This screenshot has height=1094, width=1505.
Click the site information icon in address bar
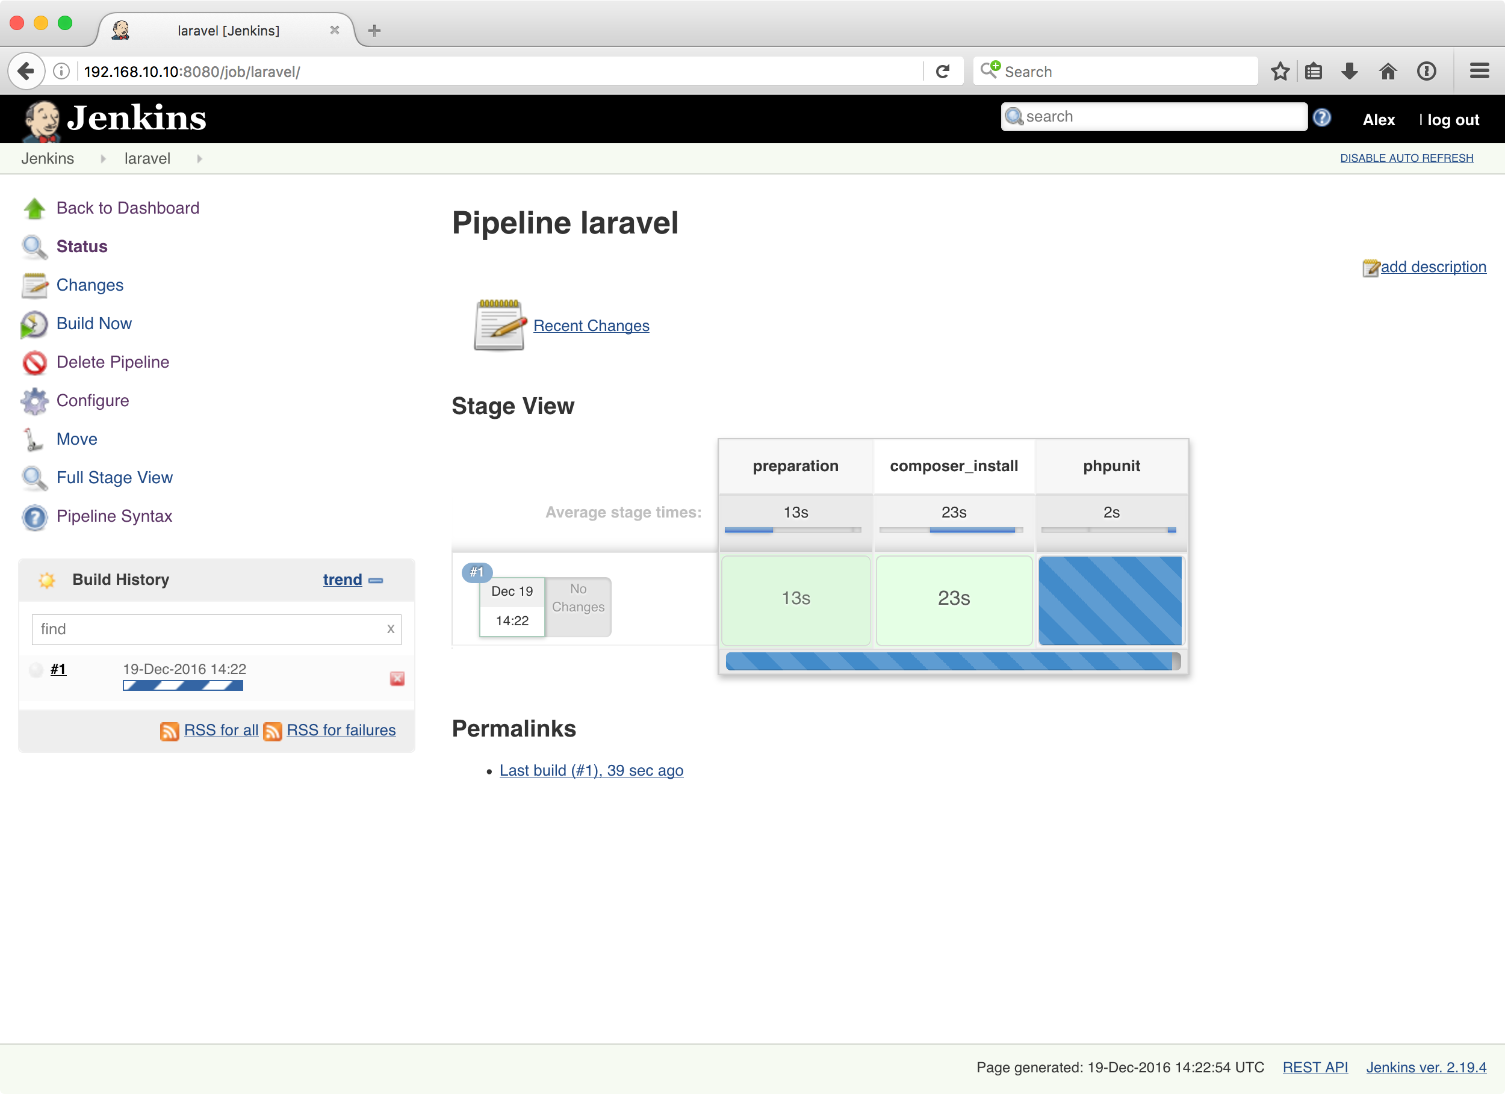[61, 71]
